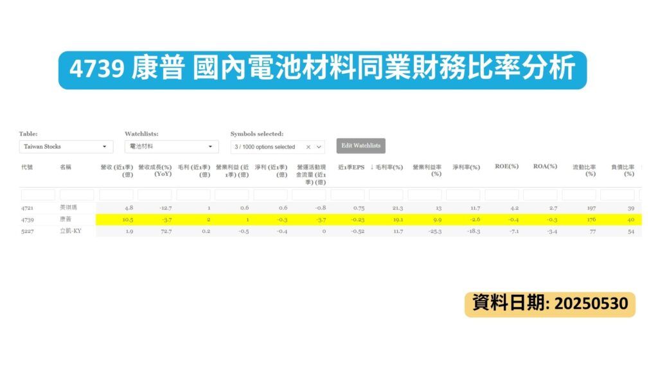Viewport: 658px width, 370px height.
Task: Sort by 營收成長(%)(YoY) column header
Action: (x=156, y=168)
